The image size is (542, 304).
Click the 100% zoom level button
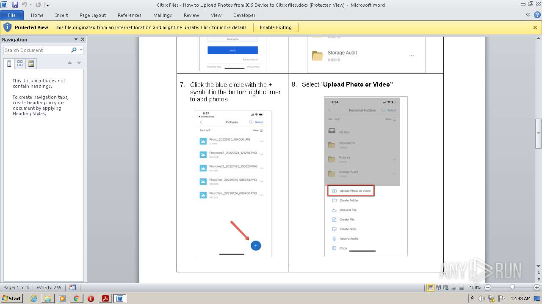click(x=475, y=288)
